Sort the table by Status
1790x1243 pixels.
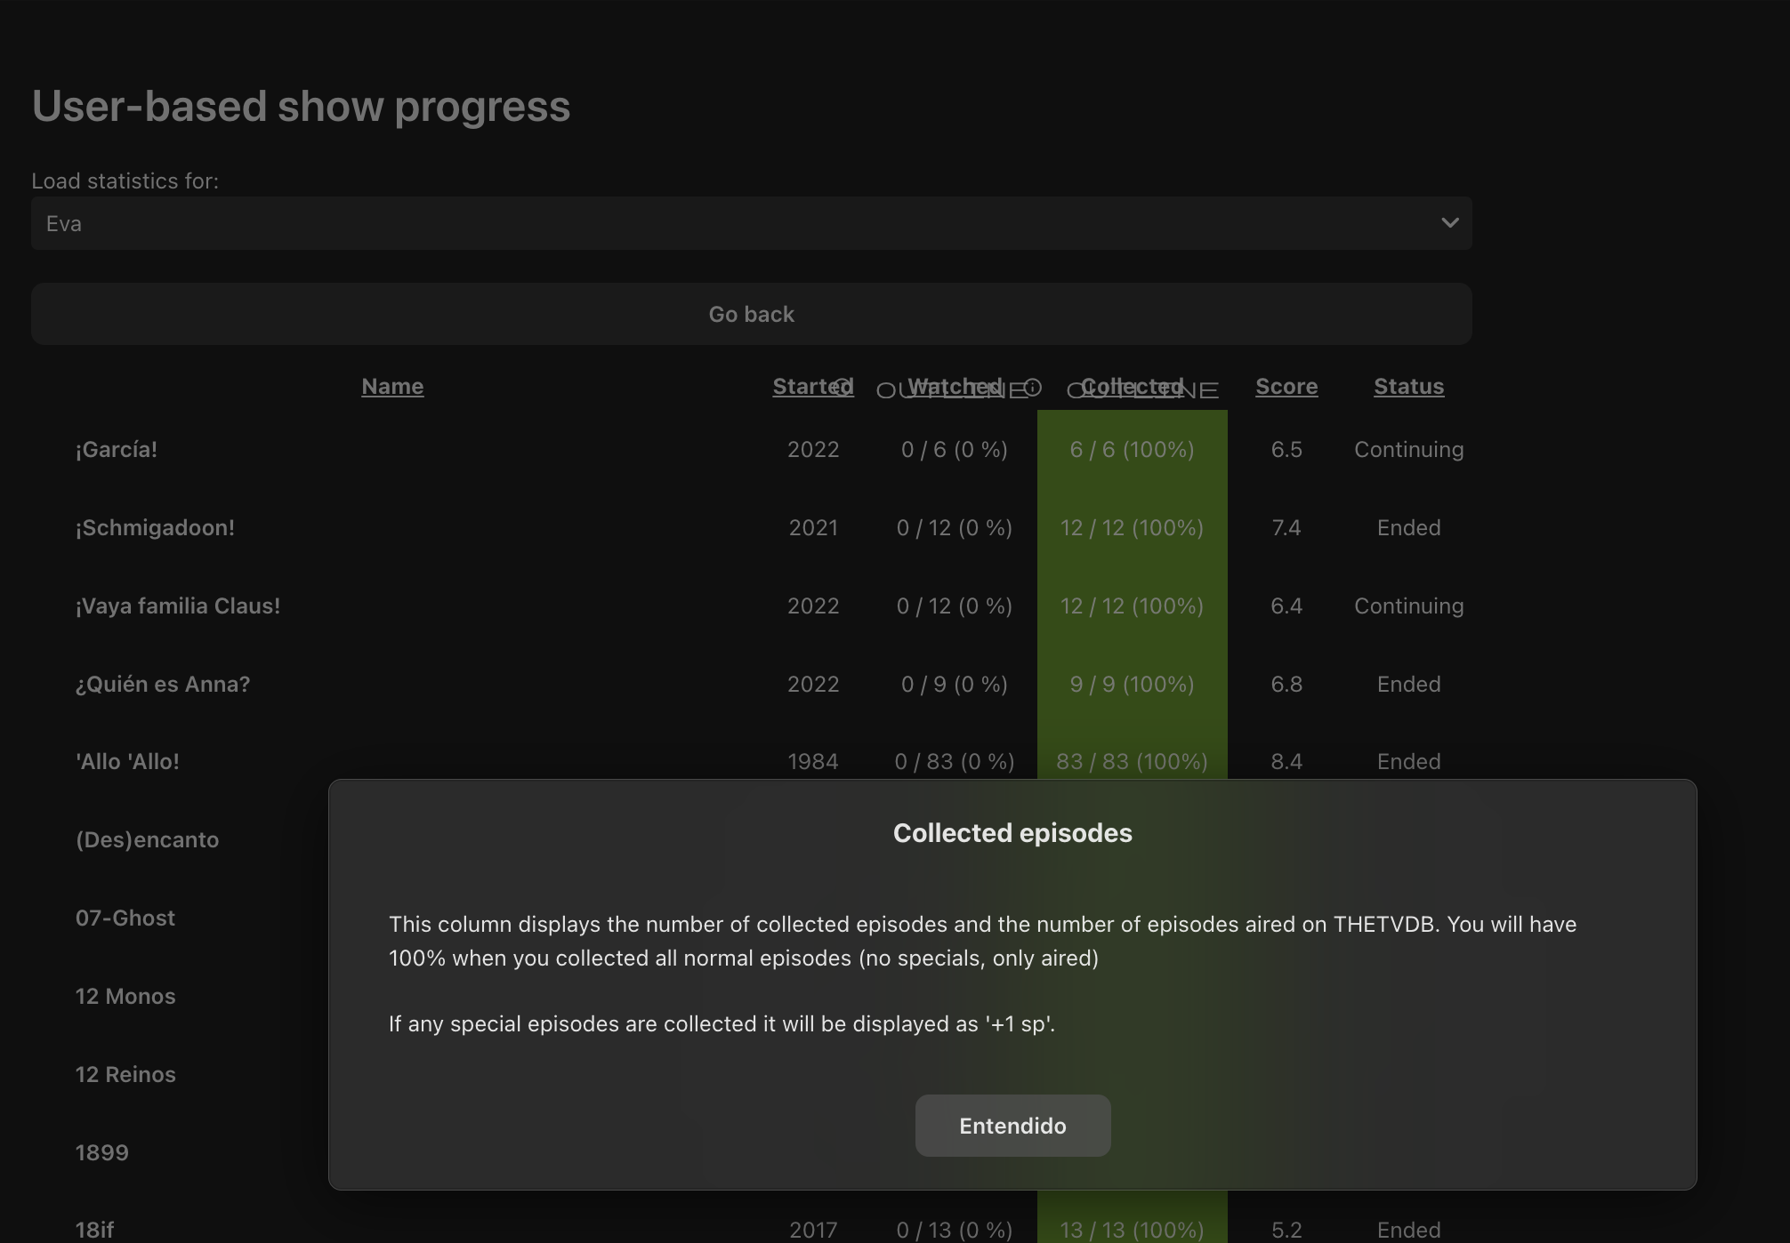tap(1408, 386)
